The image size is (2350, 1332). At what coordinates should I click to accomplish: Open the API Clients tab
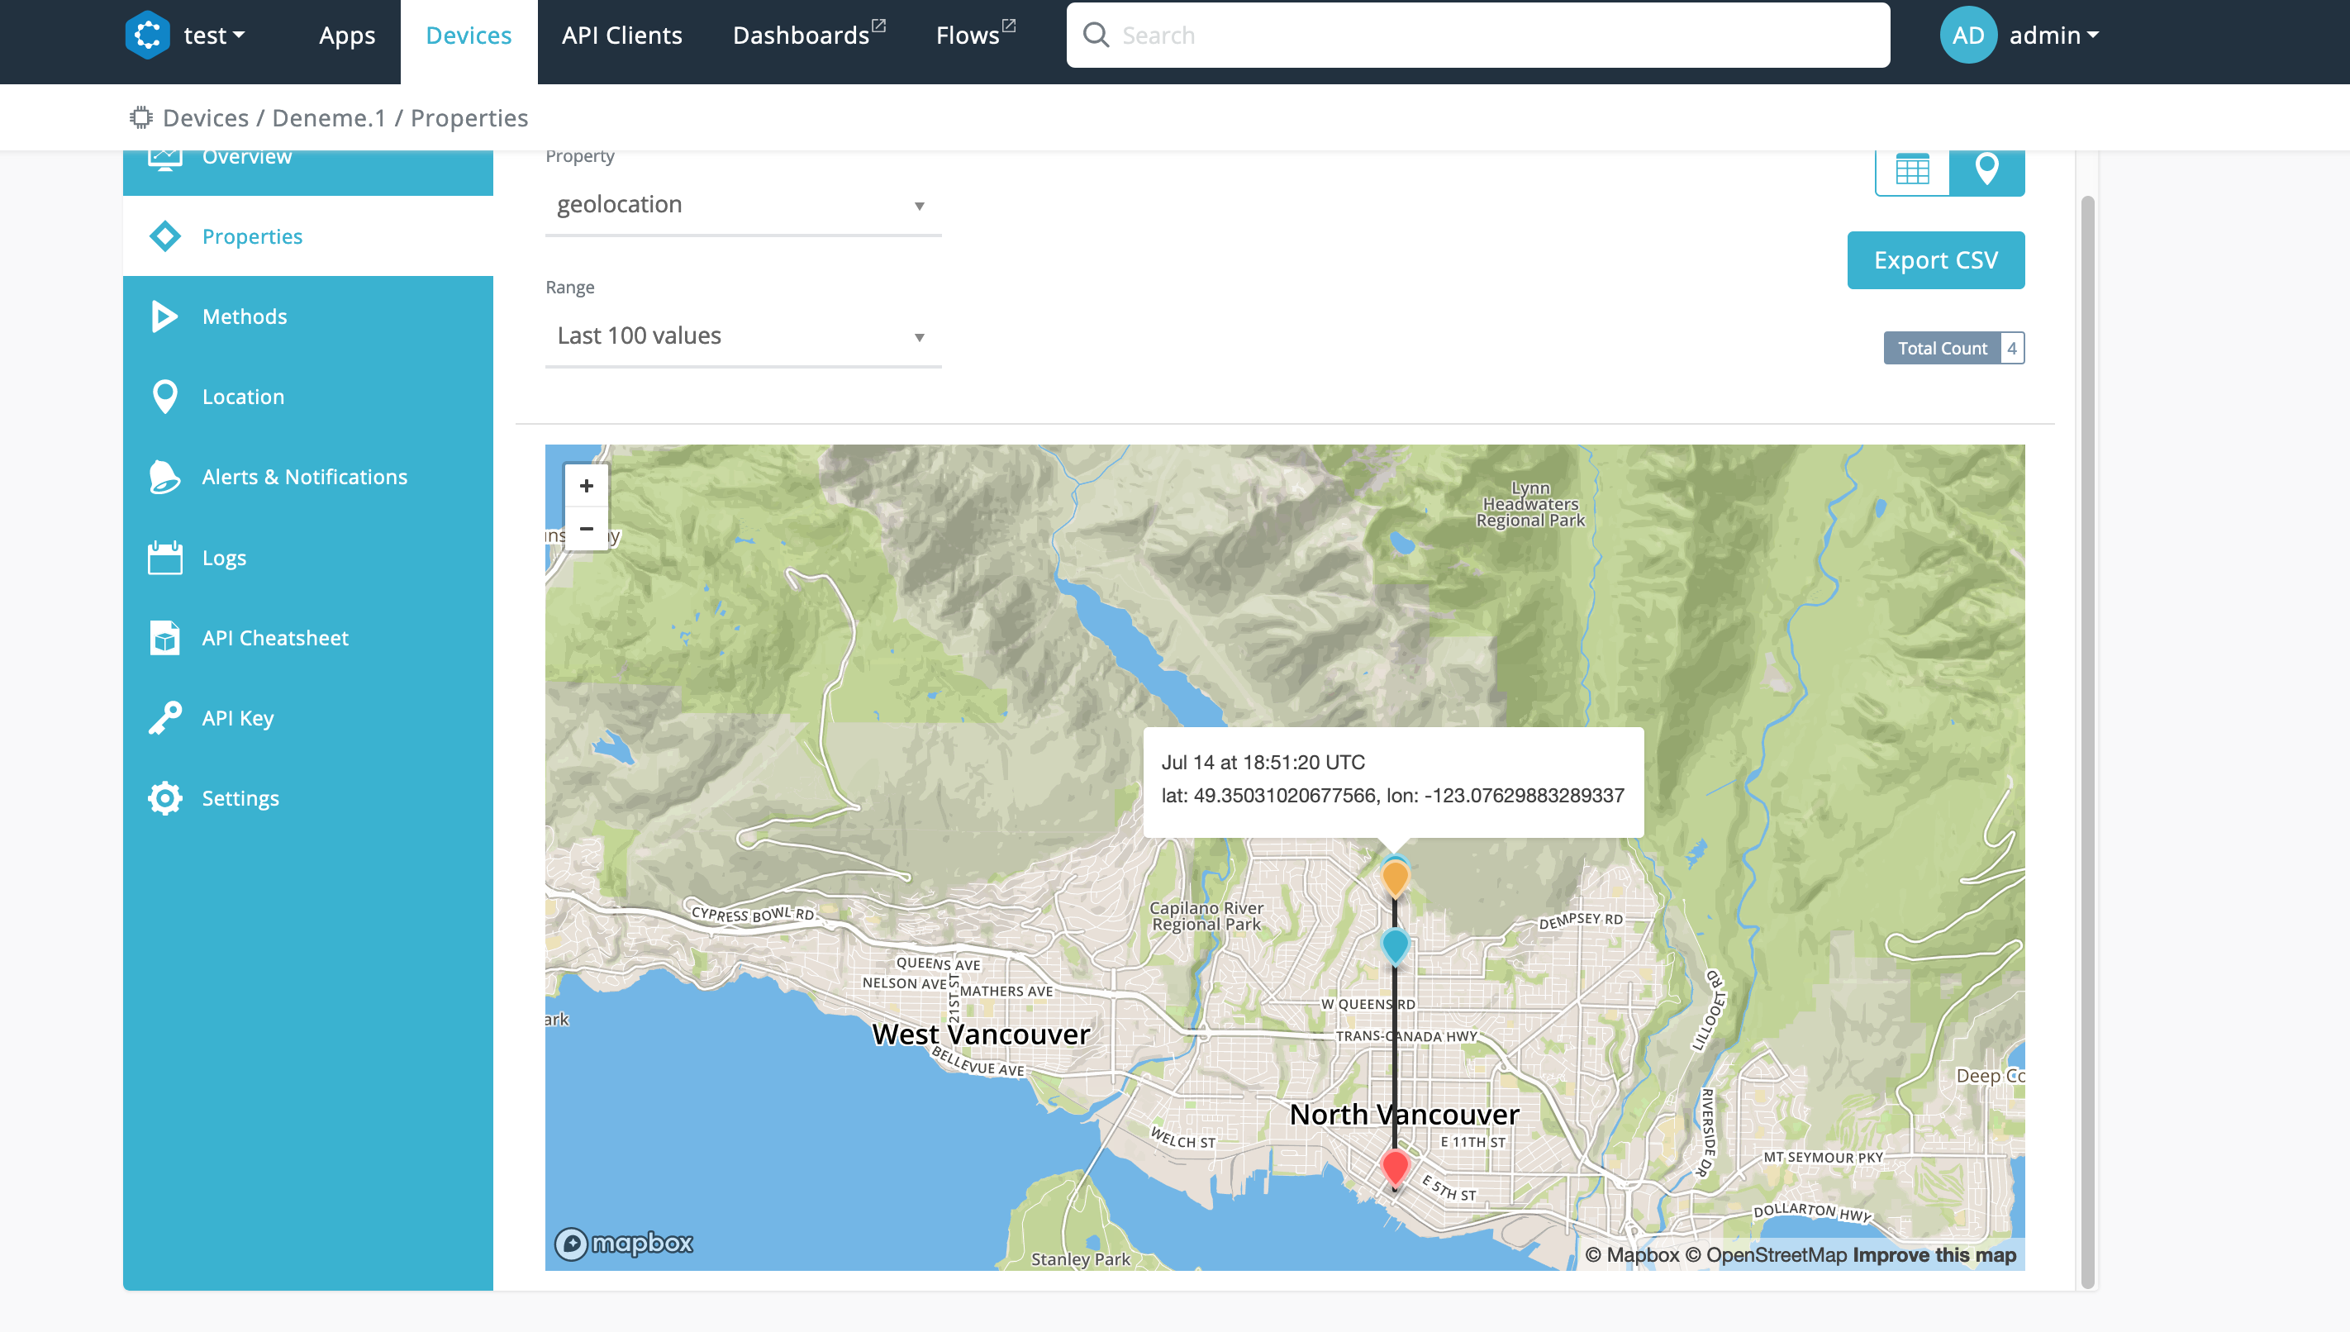tap(622, 35)
